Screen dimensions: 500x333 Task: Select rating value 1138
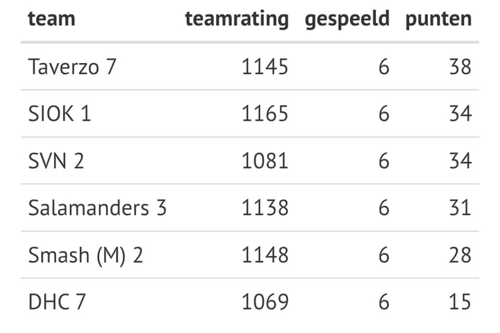coord(265,208)
